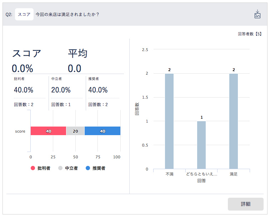Toggle the 中立者 legend entry

click(x=68, y=168)
